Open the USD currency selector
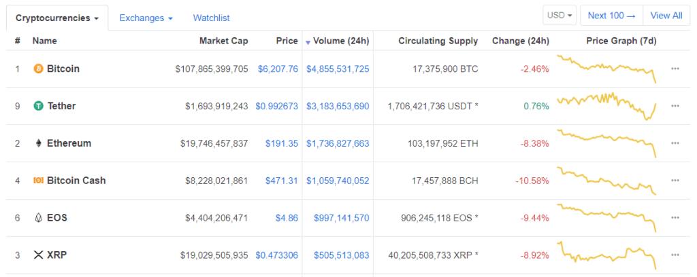Screen dimensions: 697x277 560,15
